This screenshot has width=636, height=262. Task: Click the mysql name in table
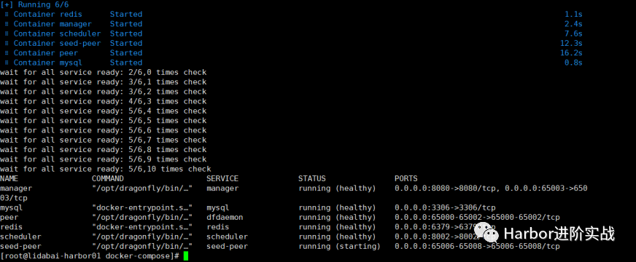[12, 207]
